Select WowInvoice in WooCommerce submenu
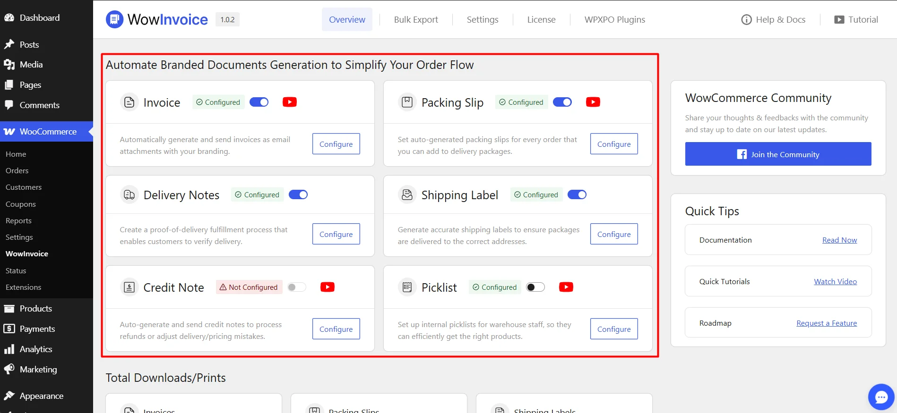Image resolution: width=897 pixels, height=413 pixels. (x=27, y=253)
